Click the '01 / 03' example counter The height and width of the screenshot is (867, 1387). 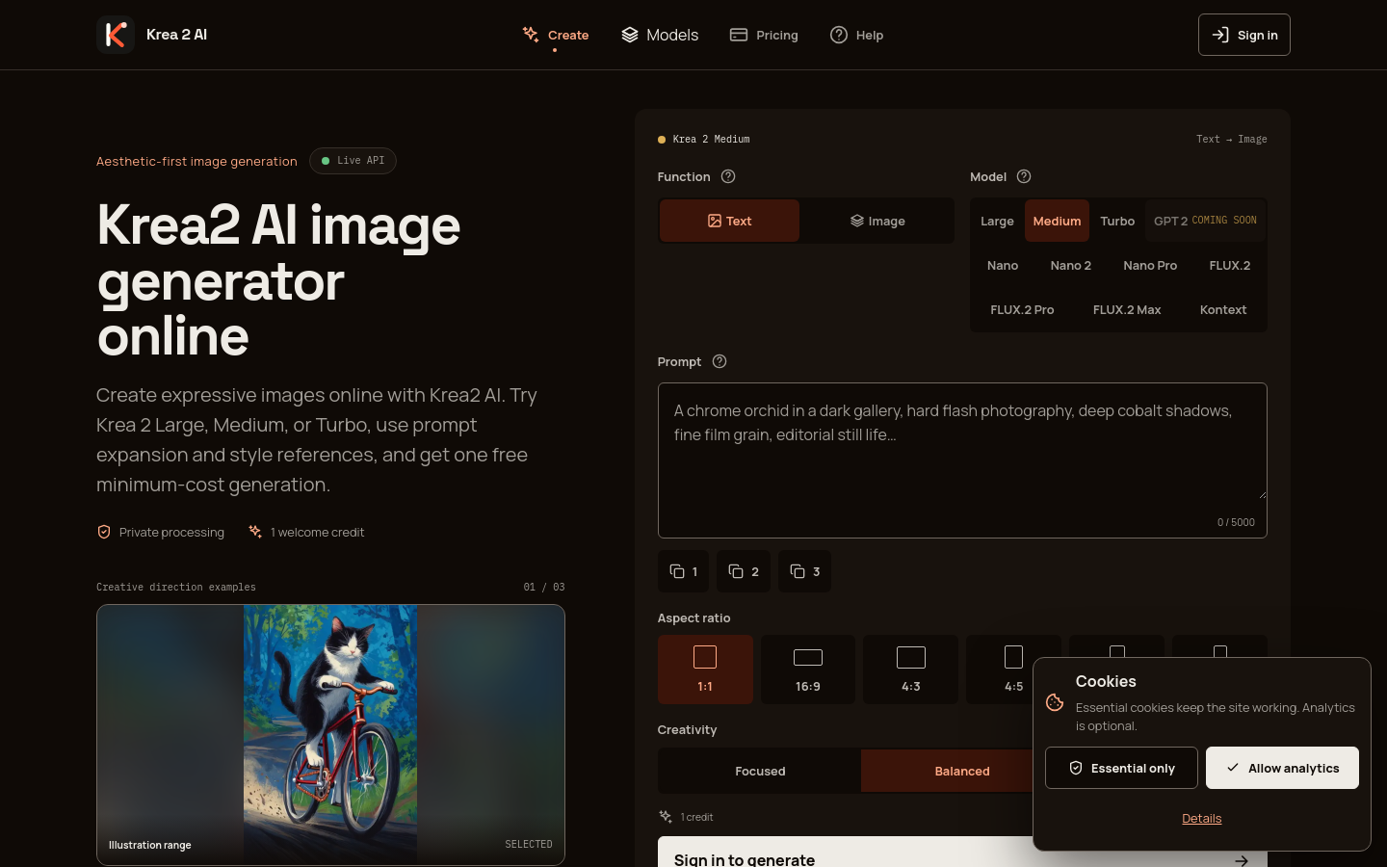coord(544,587)
